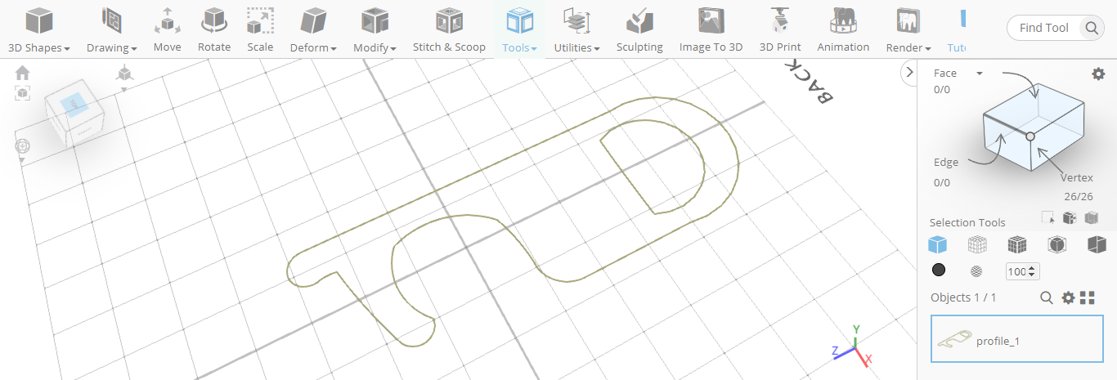Click the vertex point on the cube diagram
Screen dimensions: 1117x380
pos(1030,136)
